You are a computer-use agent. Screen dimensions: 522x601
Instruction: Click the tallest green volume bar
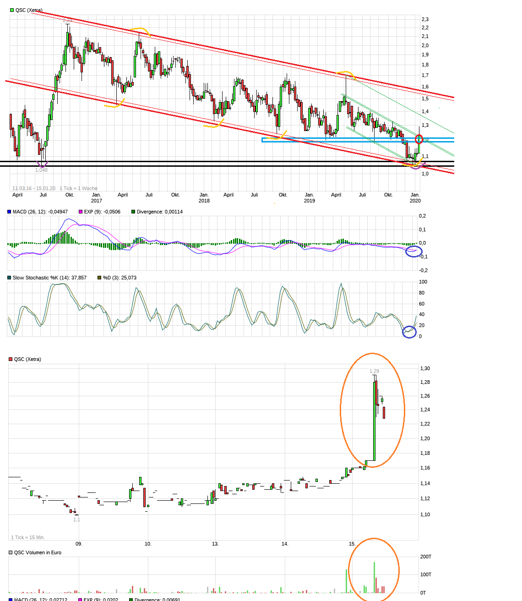coord(374,577)
